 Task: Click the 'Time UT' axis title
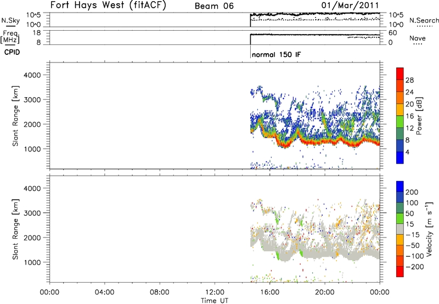215,301
